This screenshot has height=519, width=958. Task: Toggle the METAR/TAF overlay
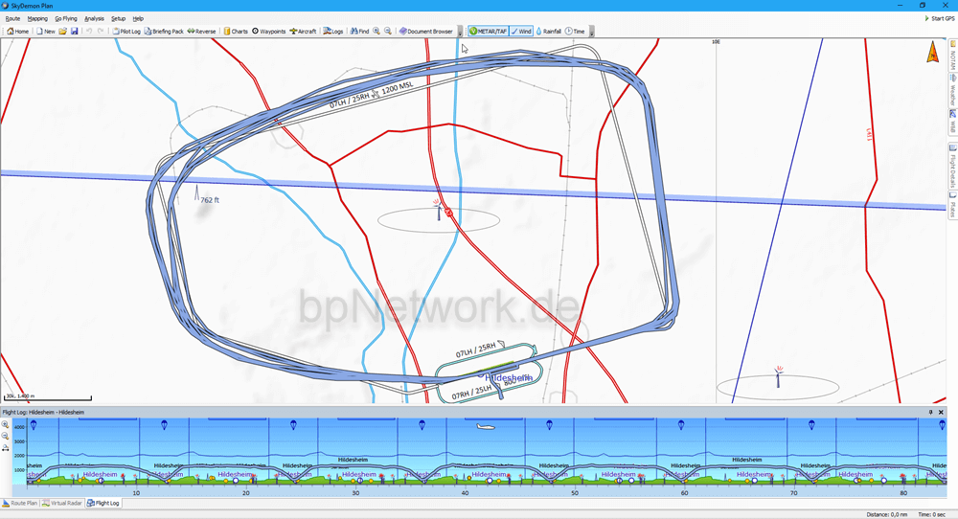click(489, 32)
